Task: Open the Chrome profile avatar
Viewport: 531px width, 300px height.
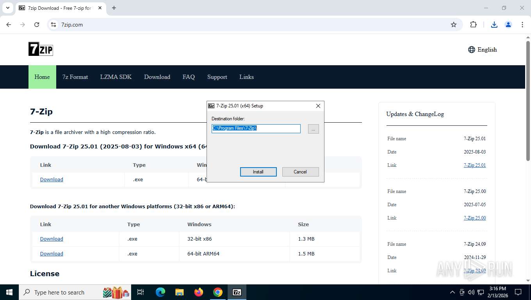Action: [x=508, y=25]
